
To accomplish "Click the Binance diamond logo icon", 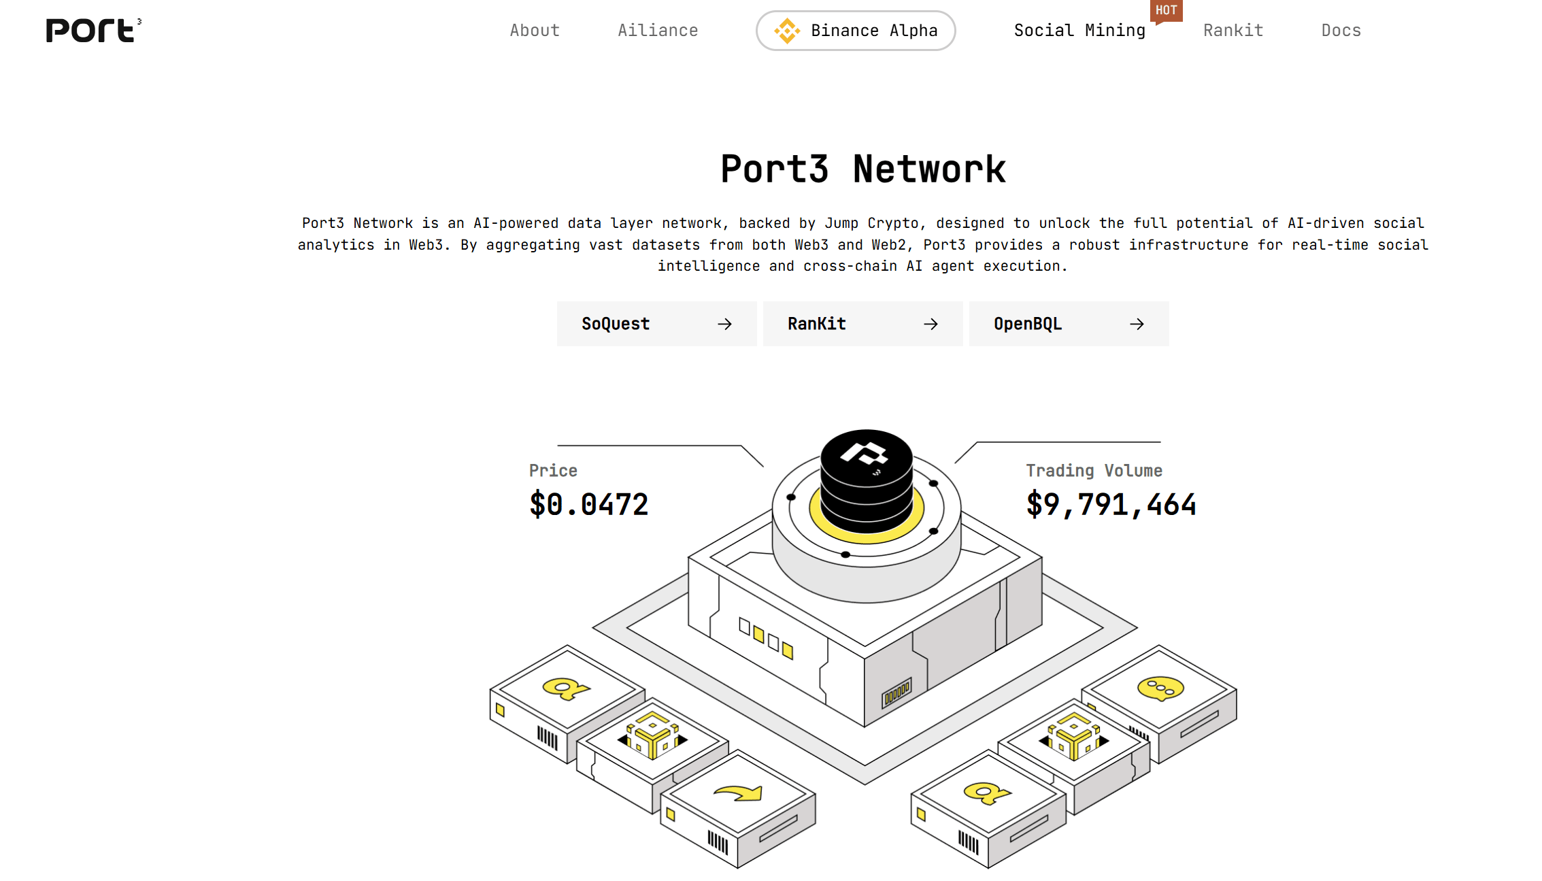I will coord(787,31).
